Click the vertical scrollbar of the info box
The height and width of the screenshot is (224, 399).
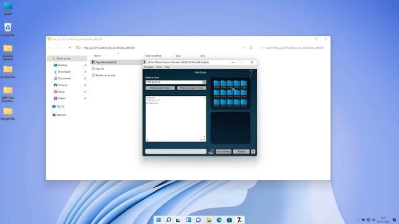click(x=204, y=118)
